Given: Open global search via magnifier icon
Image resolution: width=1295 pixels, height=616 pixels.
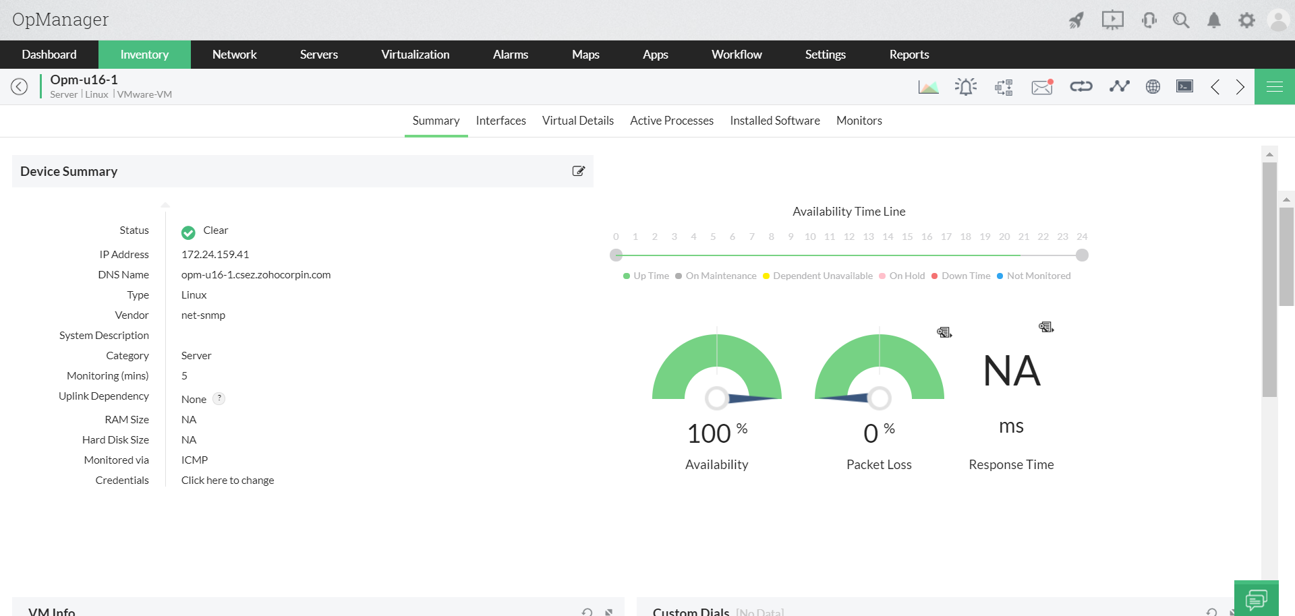Looking at the screenshot, I should pyautogui.click(x=1181, y=20).
